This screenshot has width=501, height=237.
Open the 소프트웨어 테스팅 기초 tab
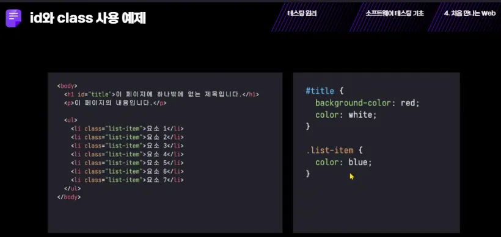pos(395,13)
